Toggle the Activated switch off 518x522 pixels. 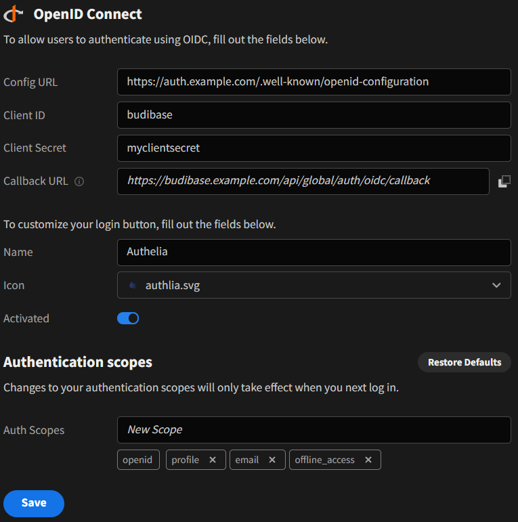(x=128, y=318)
